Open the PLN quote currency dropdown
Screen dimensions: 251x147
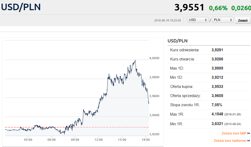click(223, 20)
